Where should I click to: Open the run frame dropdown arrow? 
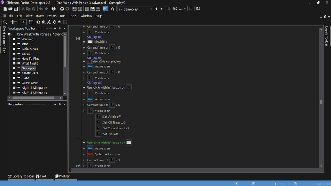coord(185,9)
